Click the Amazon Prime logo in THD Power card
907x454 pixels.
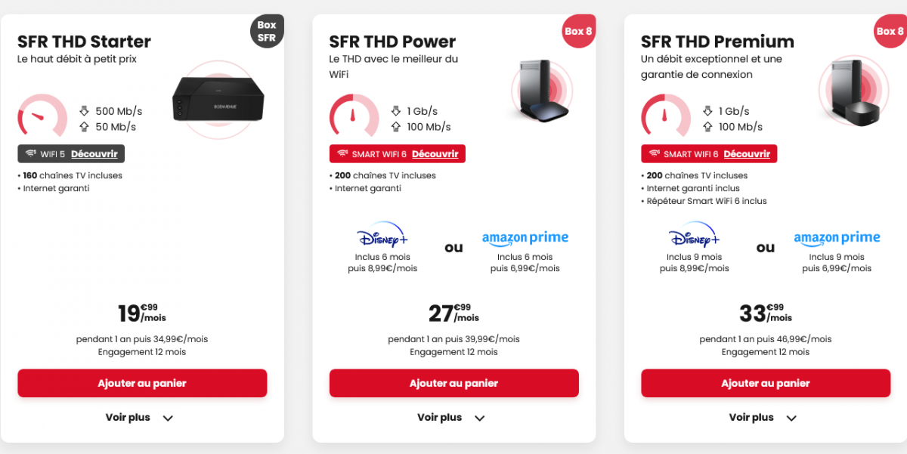525,238
